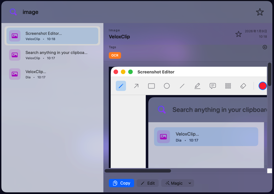The width and height of the screenshot is (274, 194).
Task: Favorite this clip with the star beside date
Action: (x=238, y=34)
